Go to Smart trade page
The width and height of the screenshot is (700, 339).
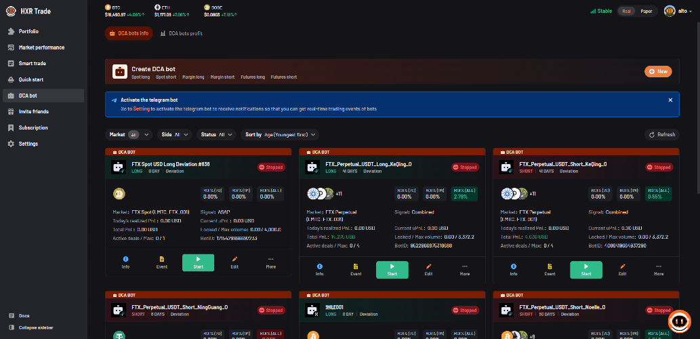tap(43, 64)
